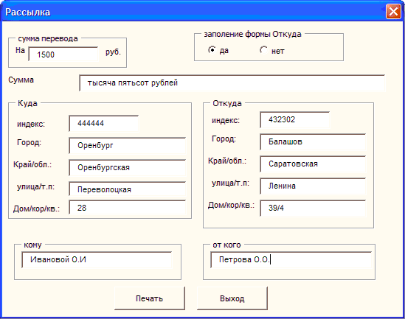Click the Куда Край/обл. field Оренбургская
This screenshot has width=405, height=319.
coord(127,168)
